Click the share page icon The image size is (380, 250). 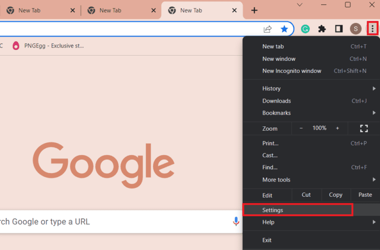(x=268, y=29)
